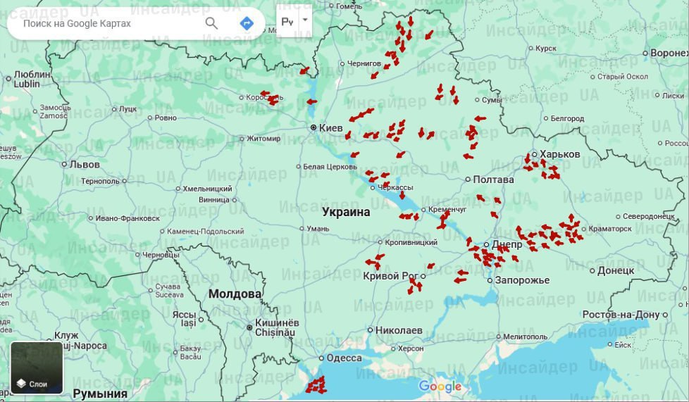Click the Молдова country label
Screen dimensions: 689x402
(235, 294)
